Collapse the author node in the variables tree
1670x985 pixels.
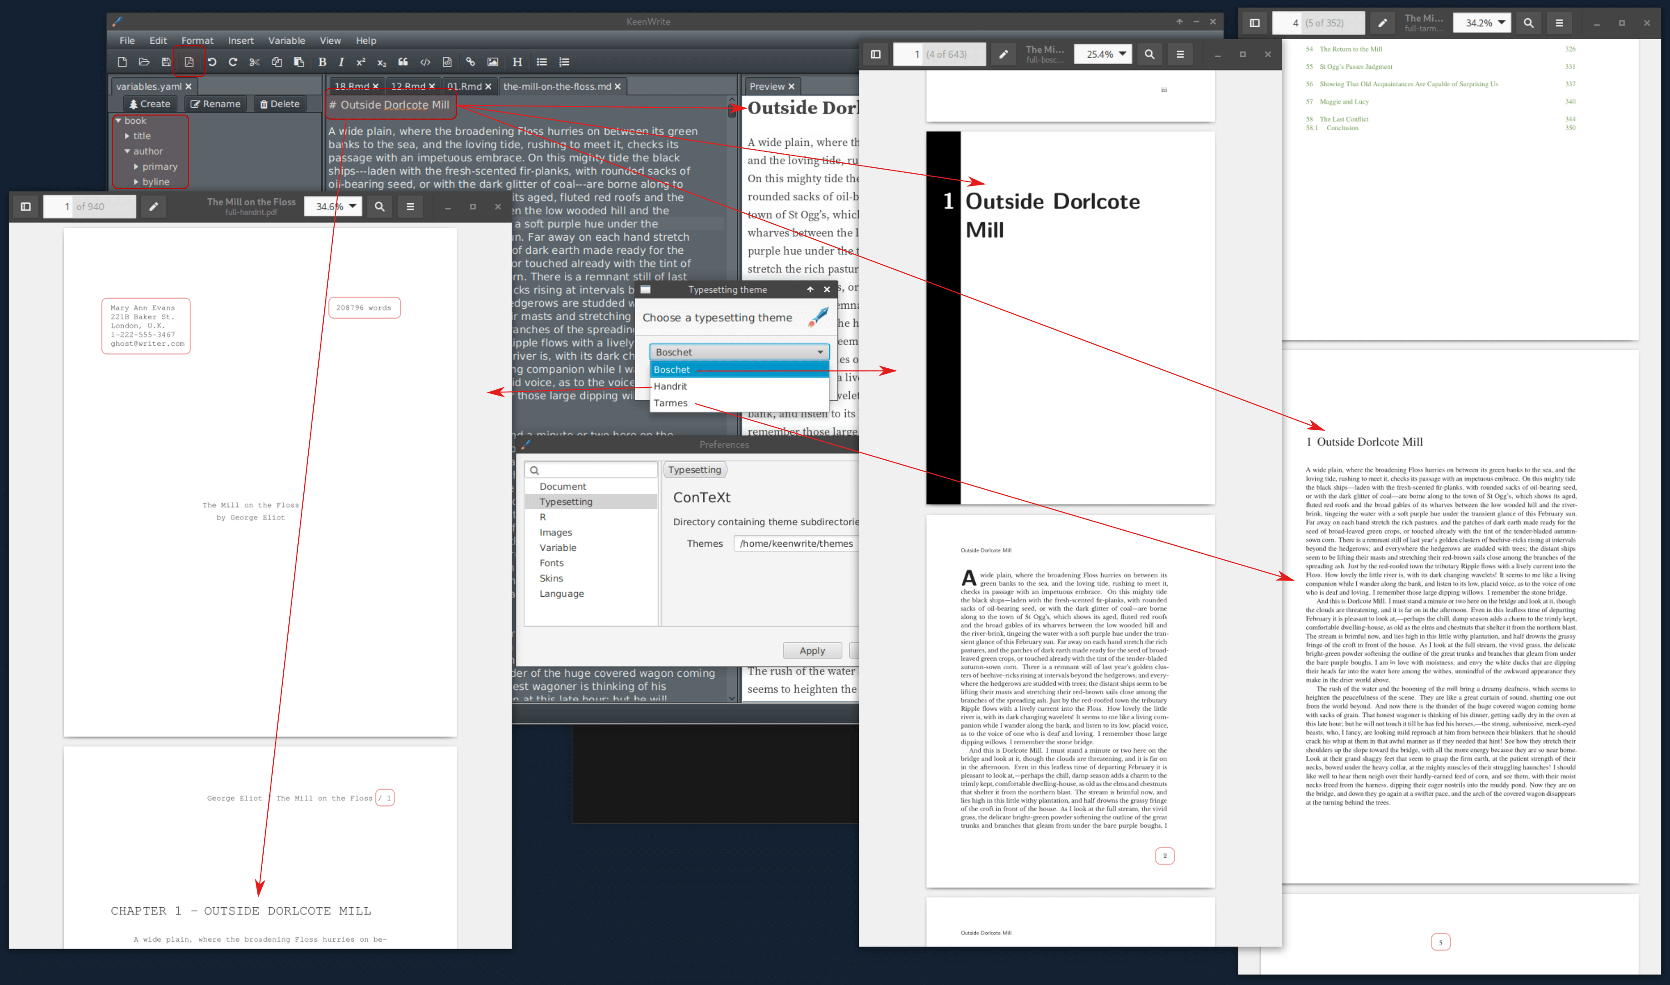click(x=127, y=151)
